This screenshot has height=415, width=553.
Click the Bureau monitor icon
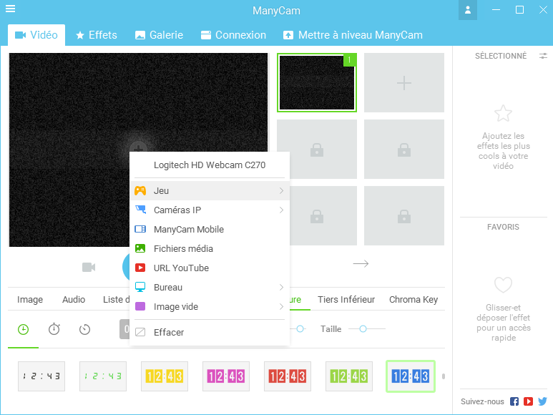click(140, 287)
